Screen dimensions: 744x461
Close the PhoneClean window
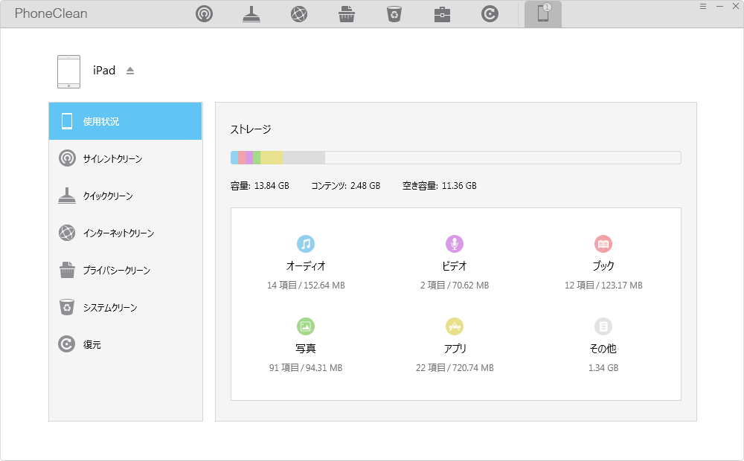tap(736, 6)
